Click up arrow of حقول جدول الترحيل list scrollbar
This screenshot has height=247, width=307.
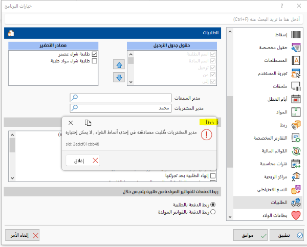tap(131, 54)
